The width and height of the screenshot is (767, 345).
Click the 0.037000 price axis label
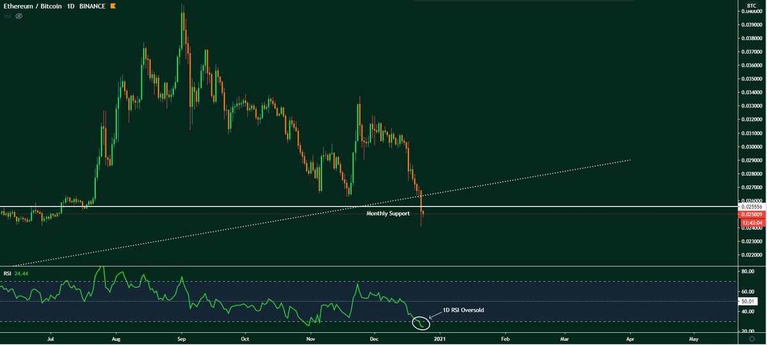[752, 52]
